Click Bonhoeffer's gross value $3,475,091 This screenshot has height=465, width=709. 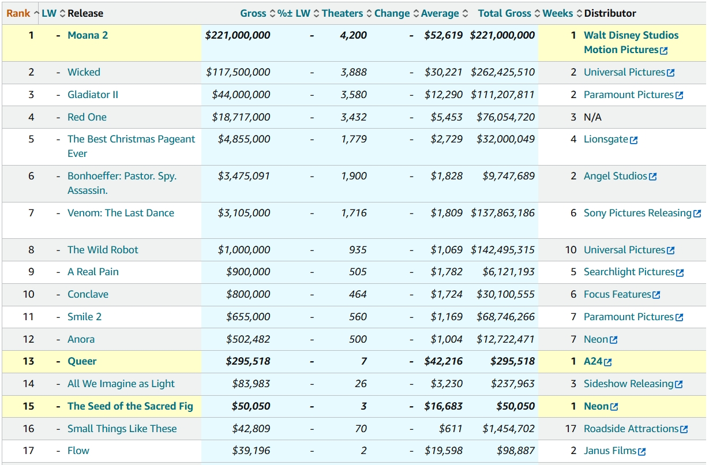click(x=244, y=176)
